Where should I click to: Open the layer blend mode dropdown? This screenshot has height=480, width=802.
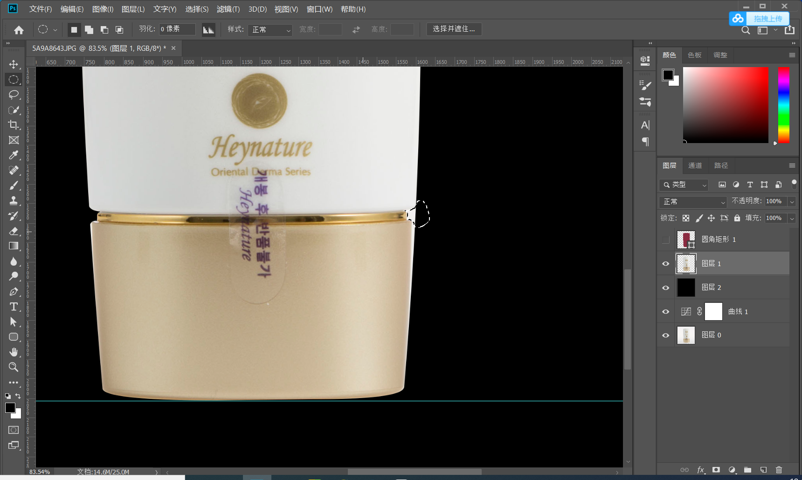coord(693,202)
